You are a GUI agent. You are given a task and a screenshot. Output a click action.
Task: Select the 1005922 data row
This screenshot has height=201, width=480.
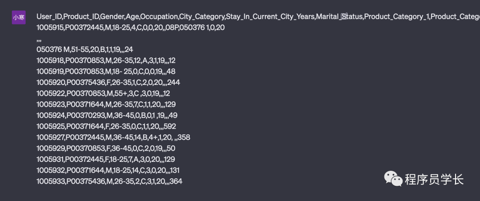coord(103,93)
